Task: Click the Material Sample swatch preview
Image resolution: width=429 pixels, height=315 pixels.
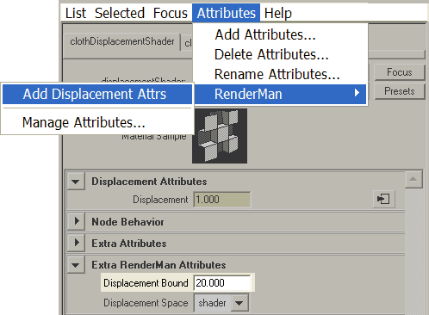Action: tap(220, 136)
